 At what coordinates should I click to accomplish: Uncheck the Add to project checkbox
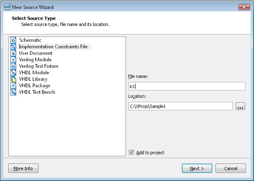pos(131,153)
